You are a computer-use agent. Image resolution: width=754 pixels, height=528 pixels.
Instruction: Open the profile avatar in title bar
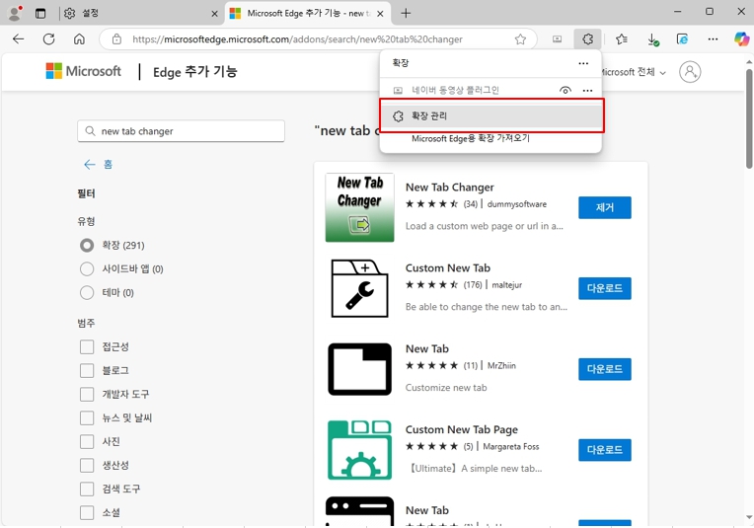pos(15,13)
